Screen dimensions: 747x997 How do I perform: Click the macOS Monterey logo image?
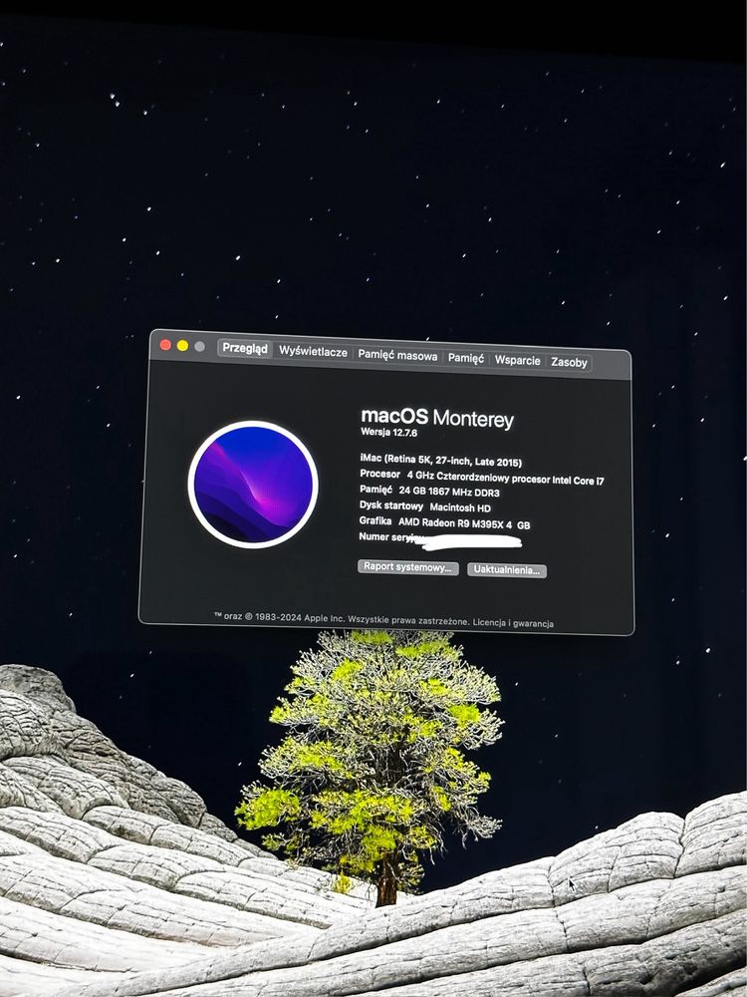(x=253, y=485)
